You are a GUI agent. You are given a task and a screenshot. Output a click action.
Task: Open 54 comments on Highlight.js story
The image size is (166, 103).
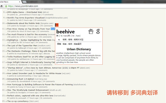41,42
